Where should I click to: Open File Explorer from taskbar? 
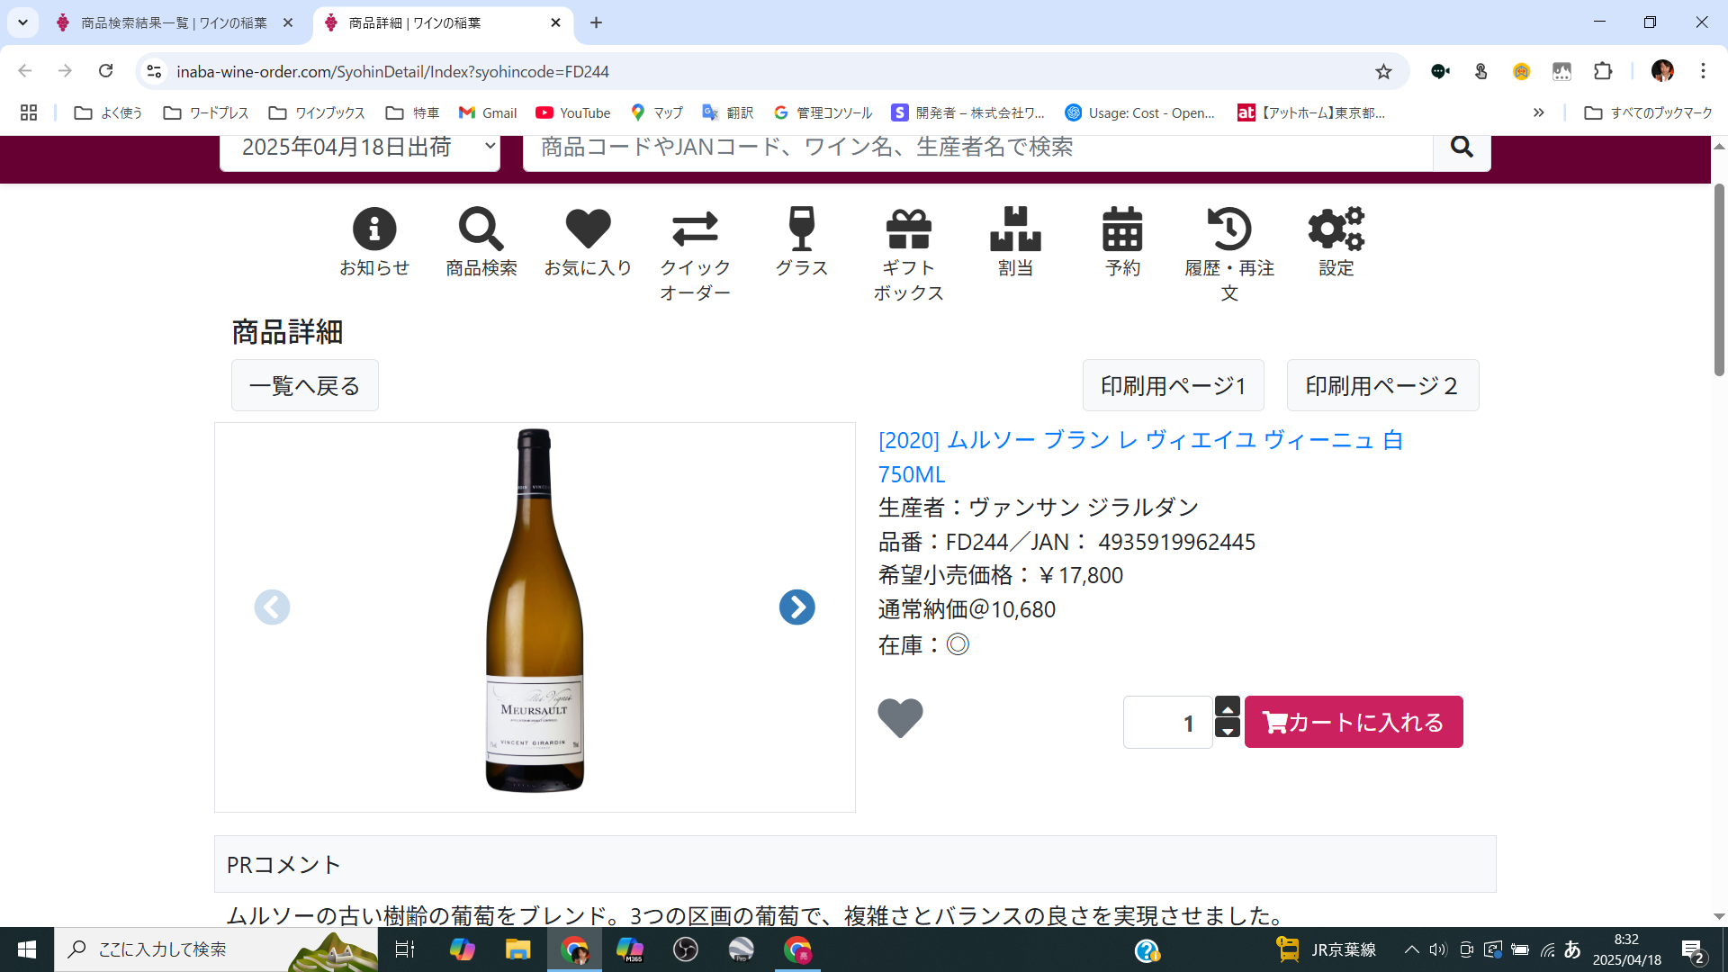click(517, 949)
